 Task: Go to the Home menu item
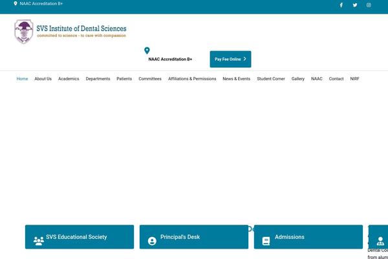[22, 78]
